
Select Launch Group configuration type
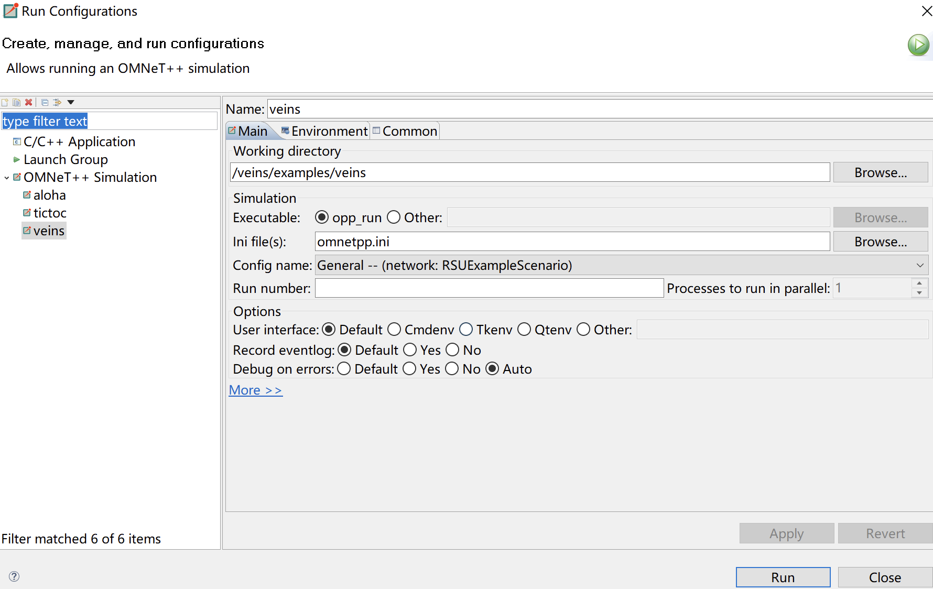(66, 159)
